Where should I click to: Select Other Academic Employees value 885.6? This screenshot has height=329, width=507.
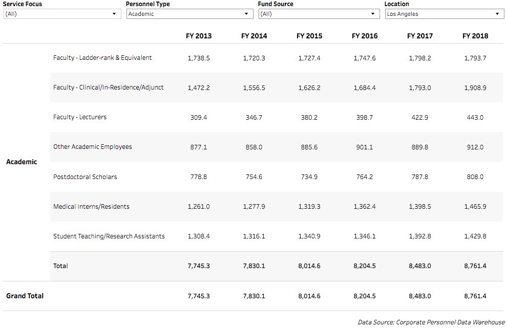(x=309, y=147)
